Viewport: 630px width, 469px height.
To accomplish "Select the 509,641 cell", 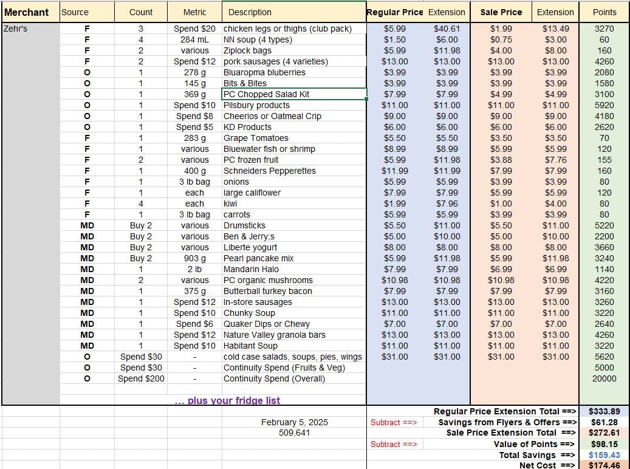I will click(294, 433).
